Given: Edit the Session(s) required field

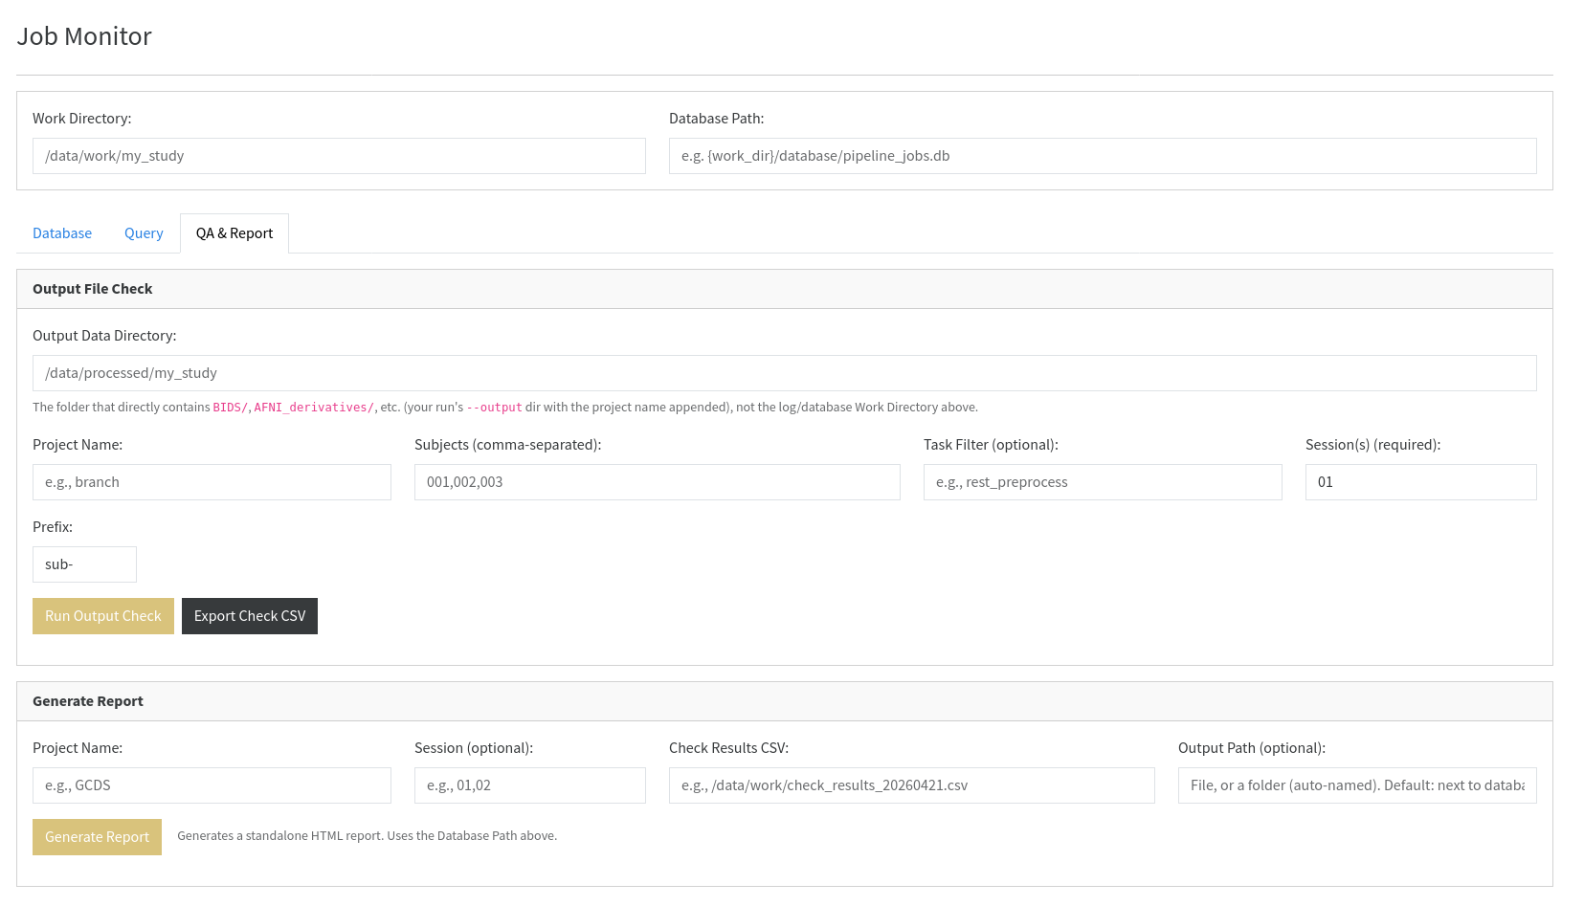Looking at the screenshot, I should (1421, 482).
